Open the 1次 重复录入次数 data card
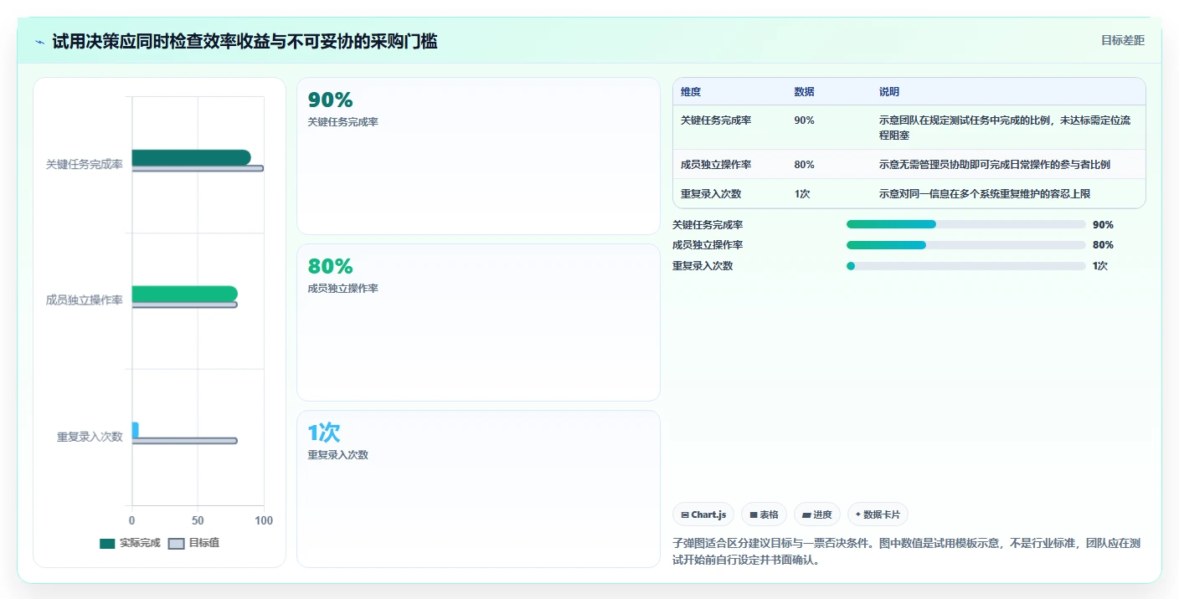 (478, 489)
